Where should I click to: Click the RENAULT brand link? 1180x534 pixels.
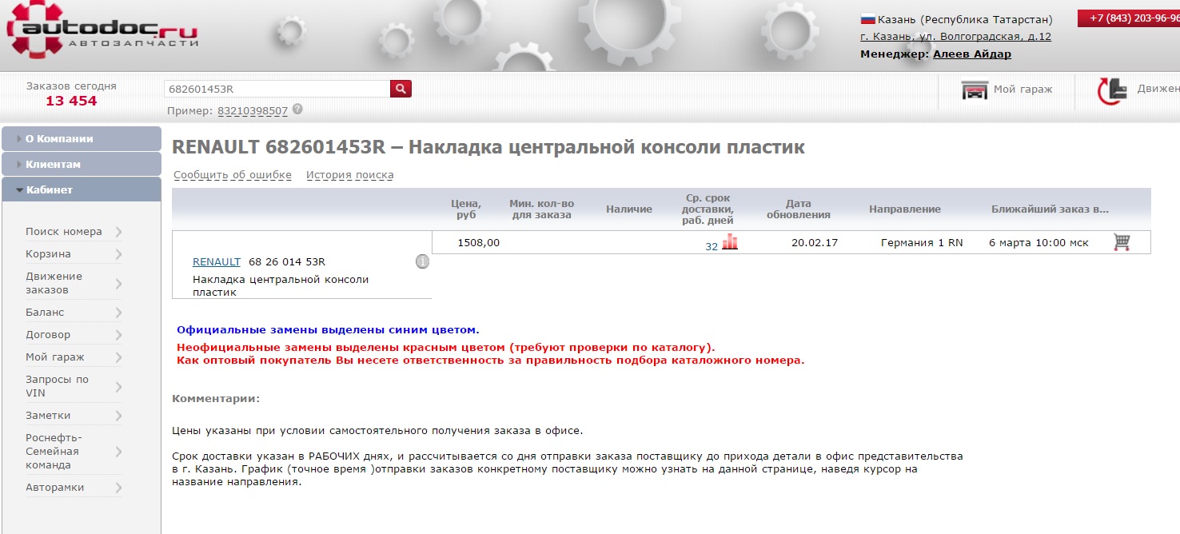[216, 261]
